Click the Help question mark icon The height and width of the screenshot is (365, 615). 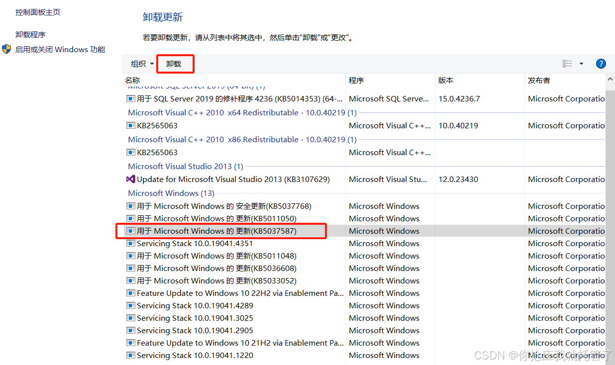click(601, 64)
